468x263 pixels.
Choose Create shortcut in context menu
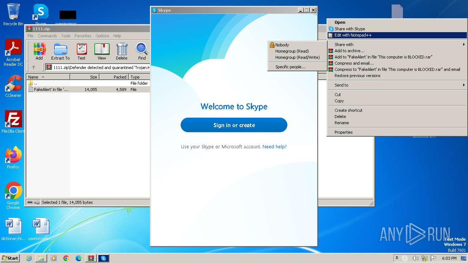click(x=397, y=110)
